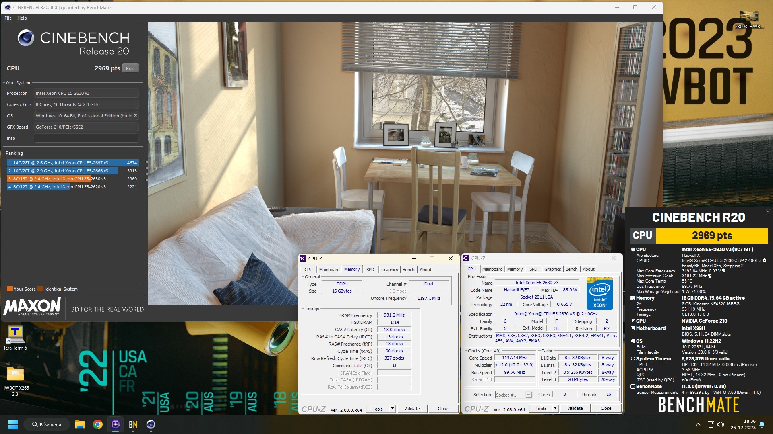Open Graphics tab in CPU-Z CPU window
This screenshot has width=773, height=434.
(x=553, y=269)
